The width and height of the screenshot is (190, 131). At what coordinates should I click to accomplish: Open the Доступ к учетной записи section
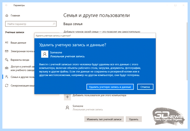[22, 68]
